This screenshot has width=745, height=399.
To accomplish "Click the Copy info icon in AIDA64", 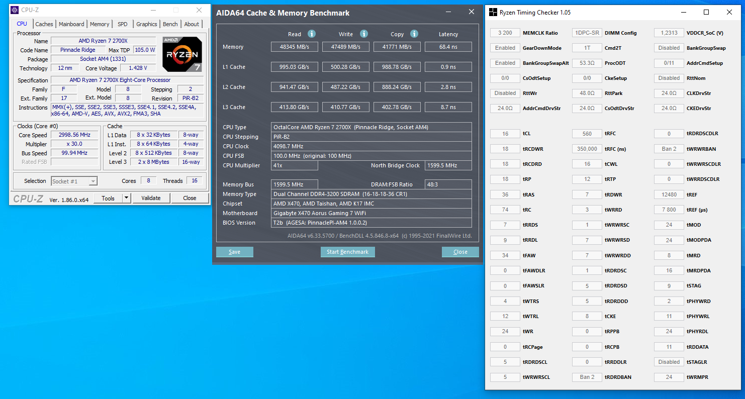I will (x=414, y=34).
